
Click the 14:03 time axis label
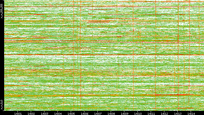pyautogui.click(x=44, y=114)
